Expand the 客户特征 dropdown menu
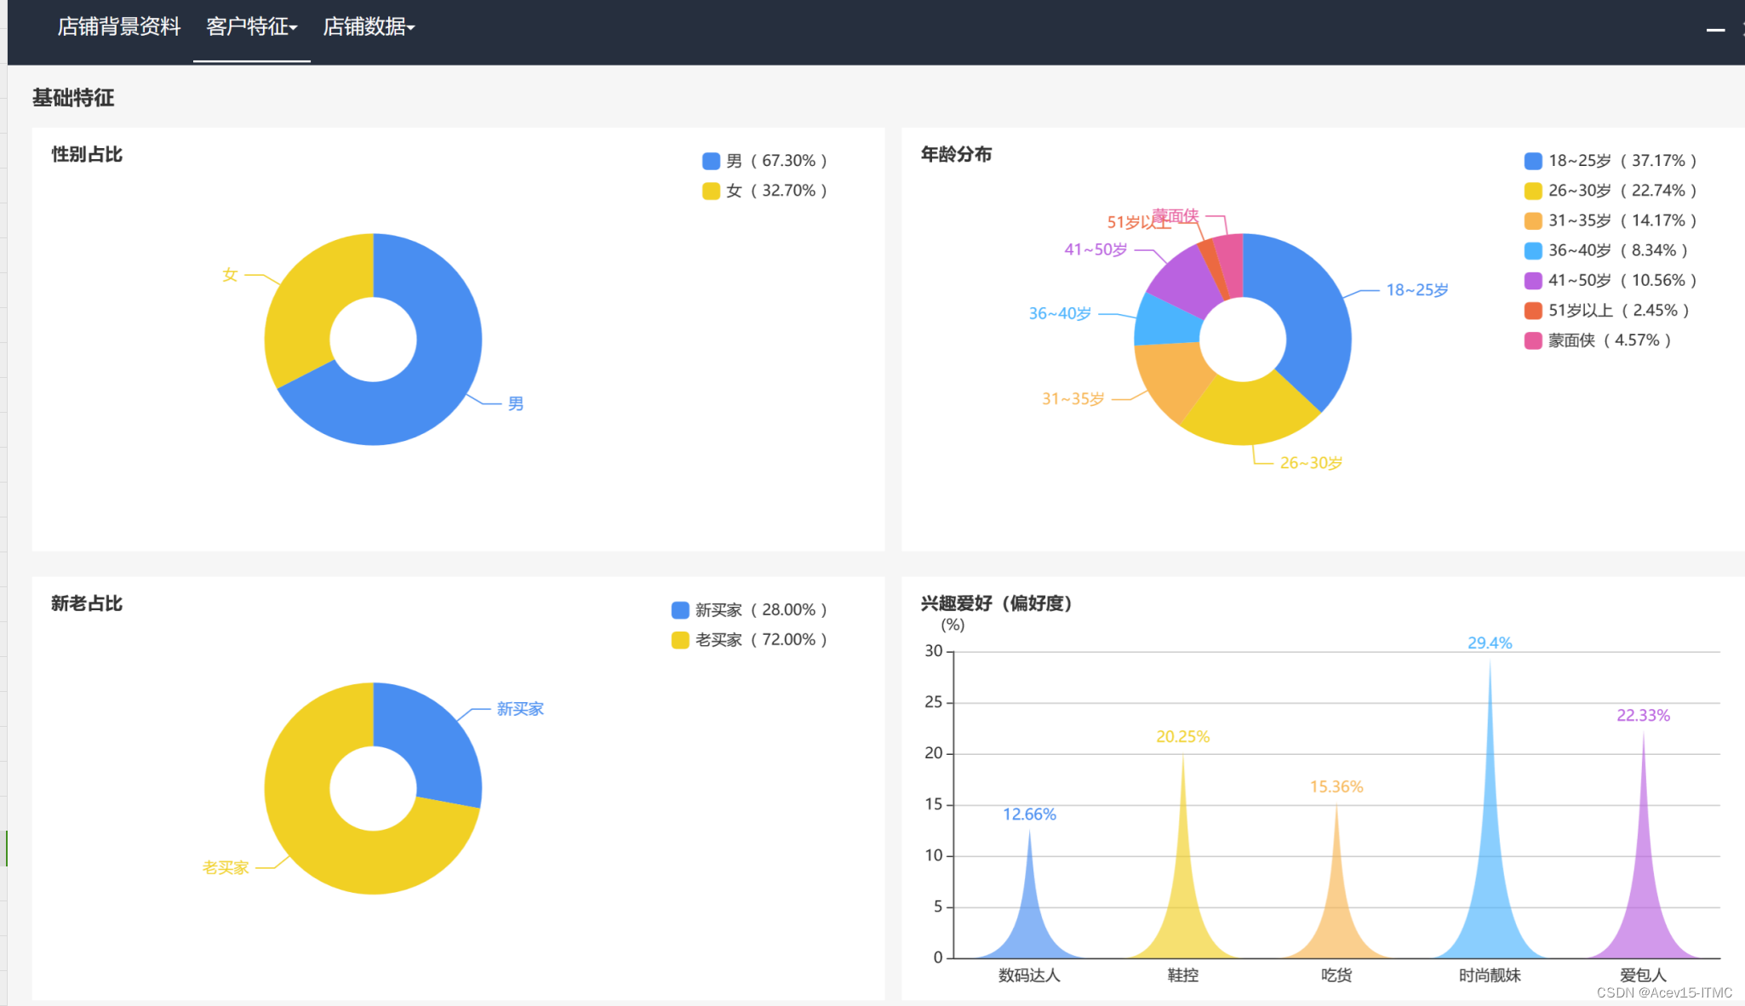Image resolution: width=1745 pixels, height=1006 pixels. (251, 27)
